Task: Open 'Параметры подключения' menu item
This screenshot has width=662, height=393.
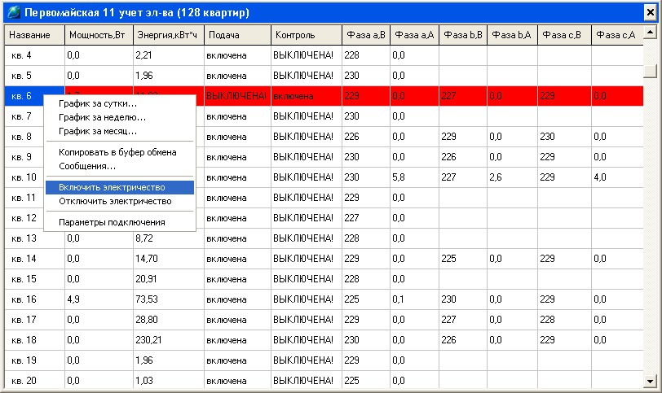Action: (112, 222)
